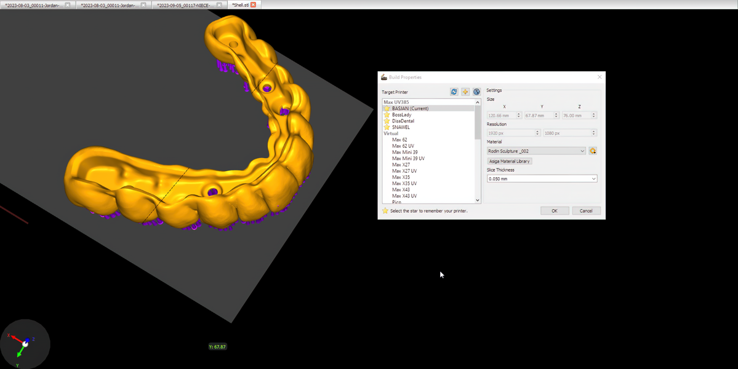Toggle the star beside BossLady printer

click(387, 115)
